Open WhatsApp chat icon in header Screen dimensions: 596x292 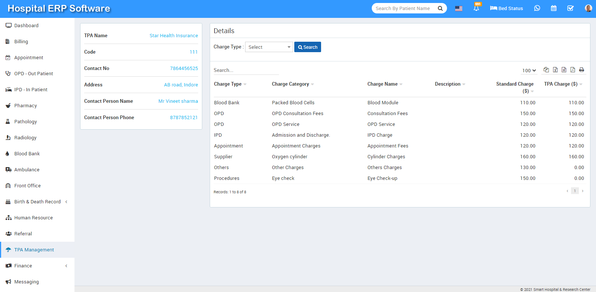[x=537, y=8]
